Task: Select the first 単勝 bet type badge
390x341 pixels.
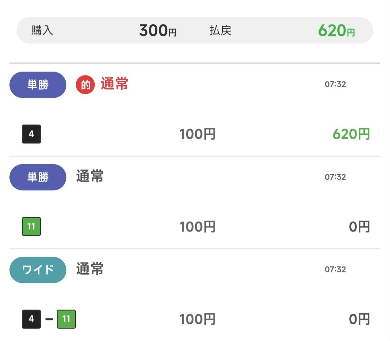Action: (x=38, y=85)
